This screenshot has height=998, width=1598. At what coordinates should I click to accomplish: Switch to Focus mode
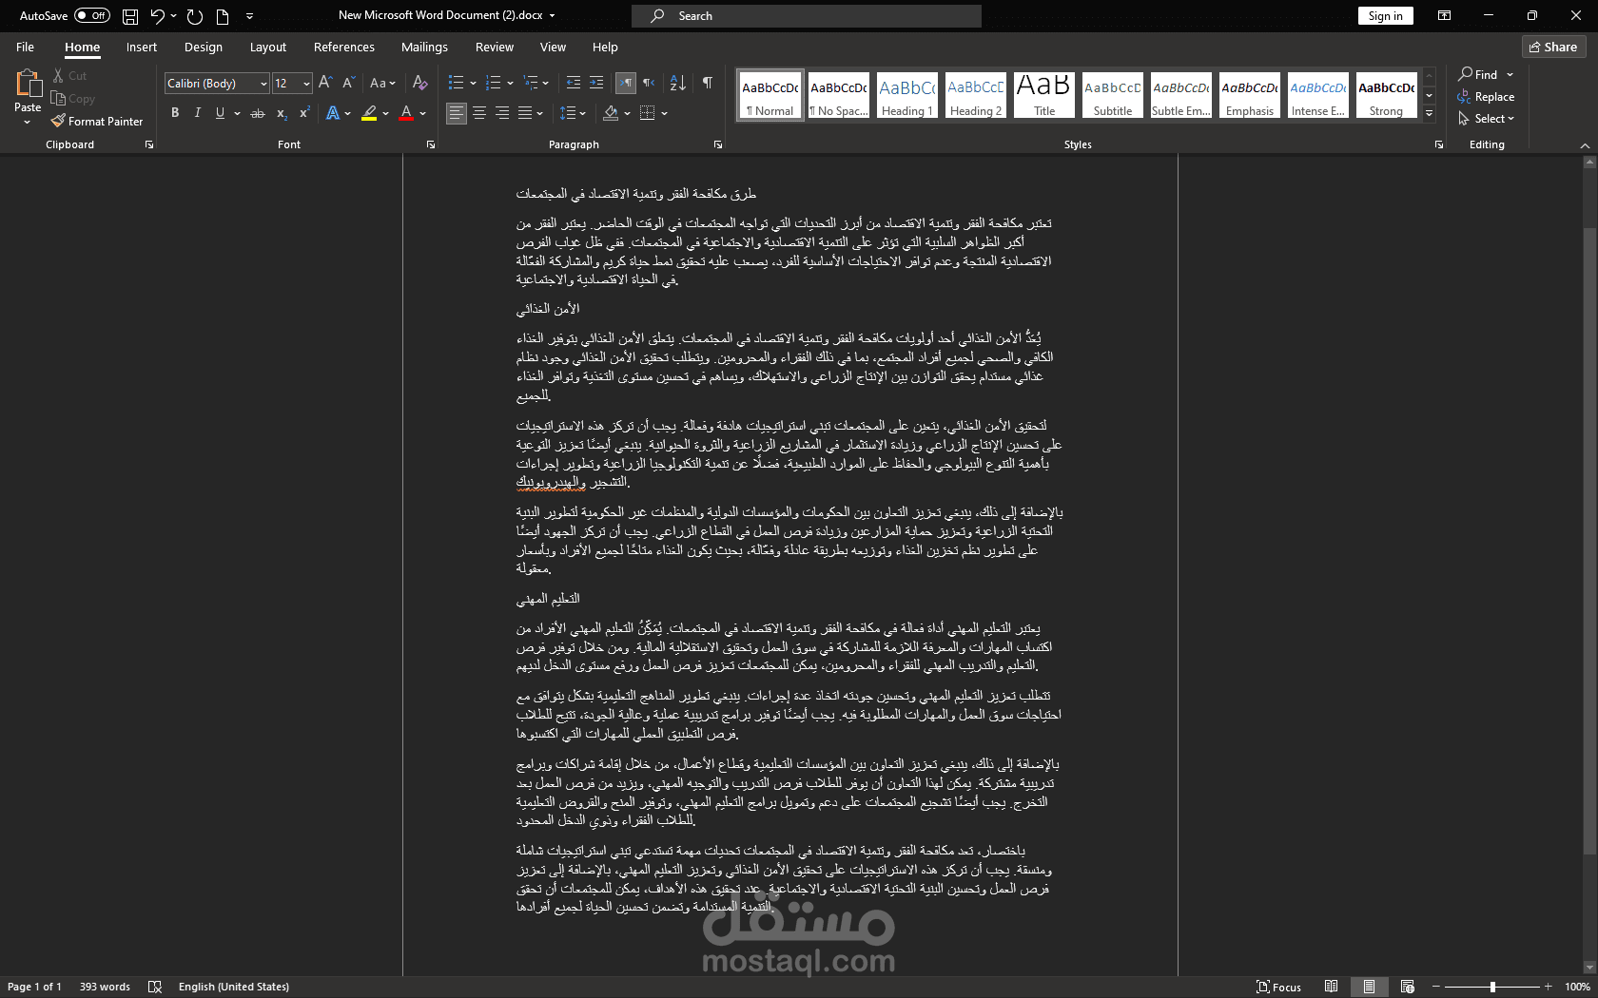click(1278, 987)
